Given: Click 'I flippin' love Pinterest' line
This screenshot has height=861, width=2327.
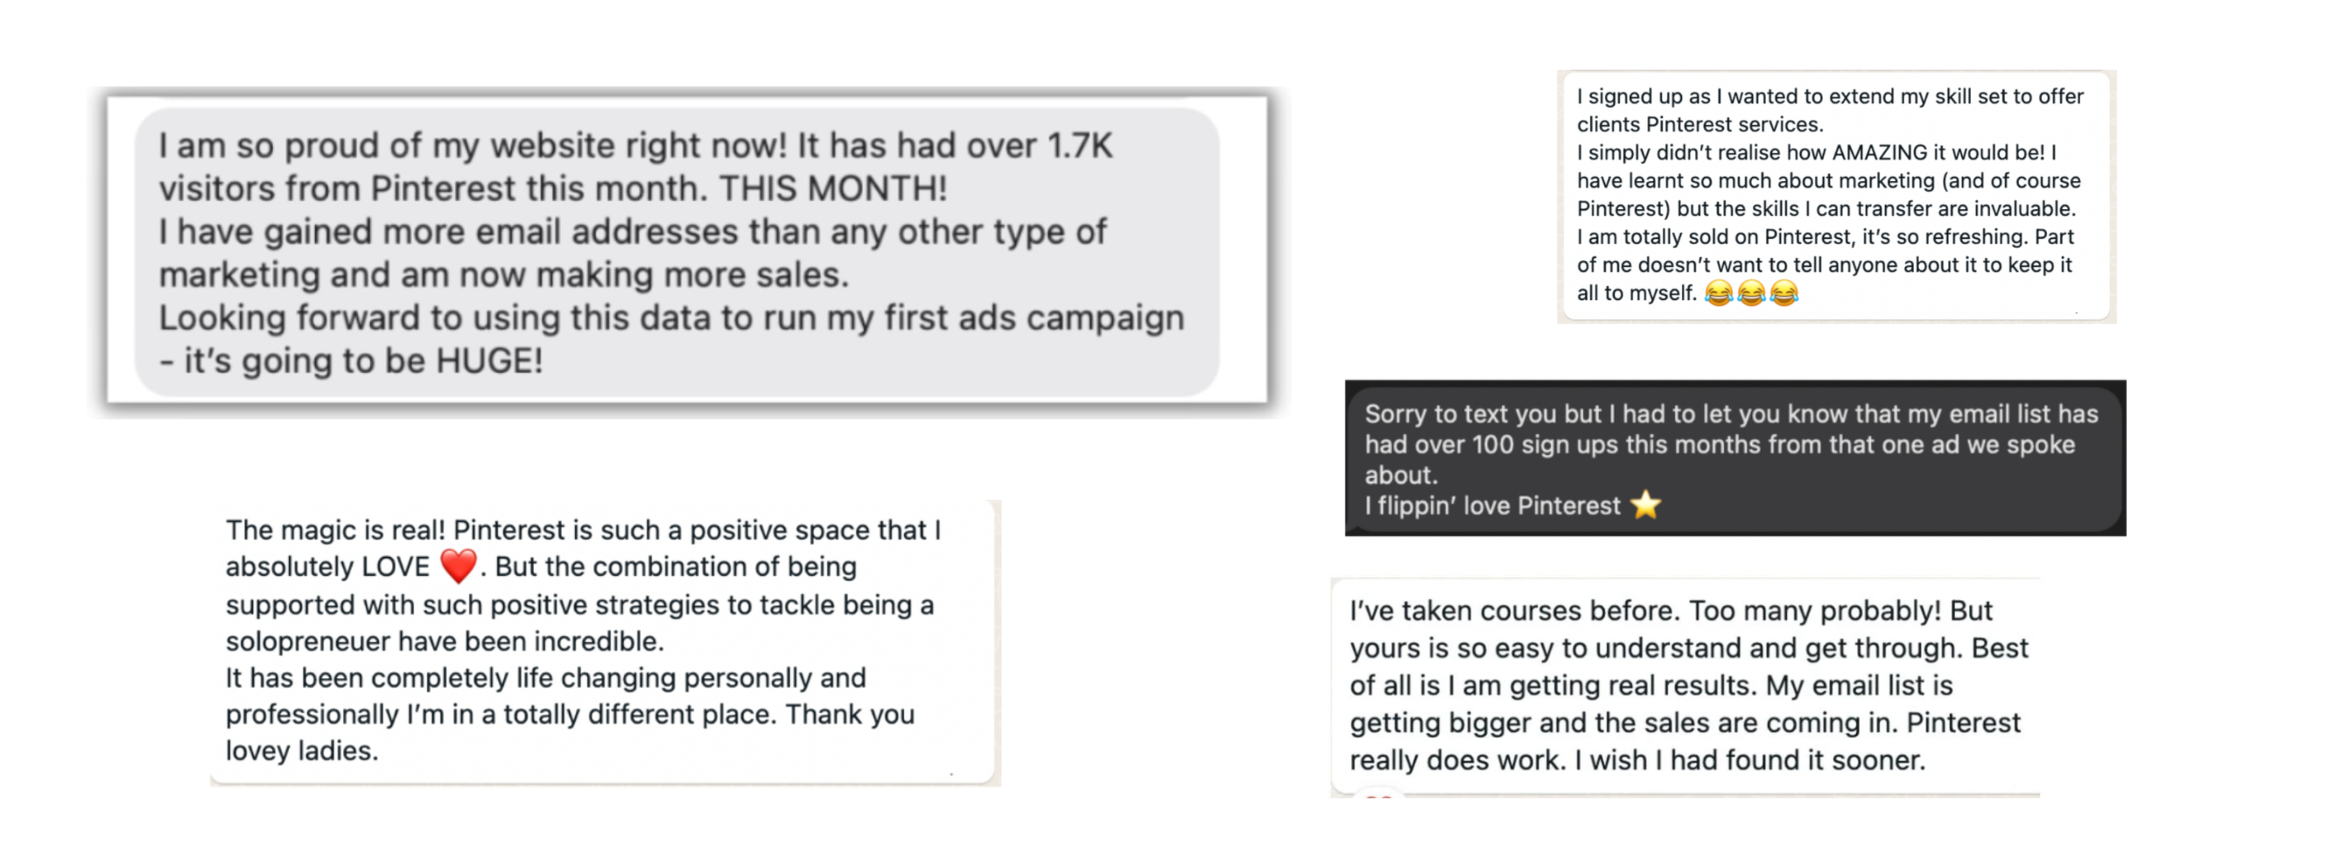Looking at the screenshot, I should pyautogui.click(x=1492, y=505).
